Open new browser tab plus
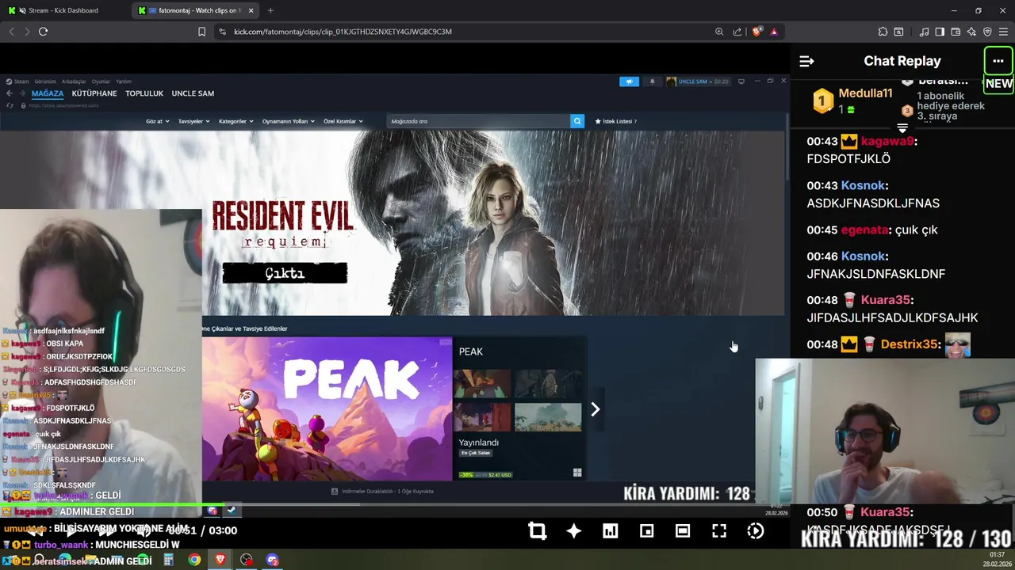This screenshot has width=1015, height=570. coord(270,10)
